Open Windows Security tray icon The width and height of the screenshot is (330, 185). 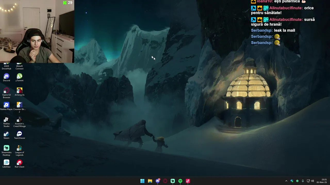point(292,181)
